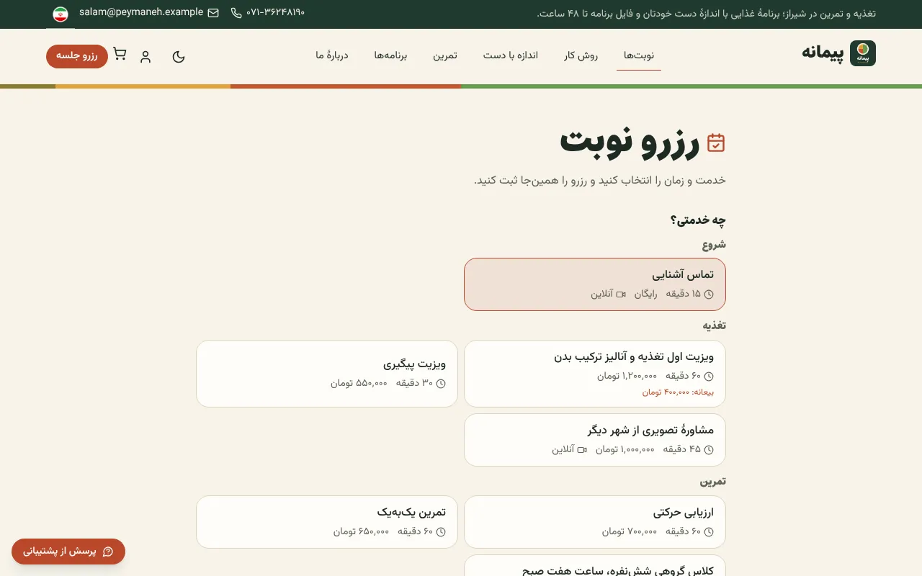Image resolution: width=922 pixels, height=576 pixels.
Task: Click the رایگان price label
Action: (x=645, y=294)
